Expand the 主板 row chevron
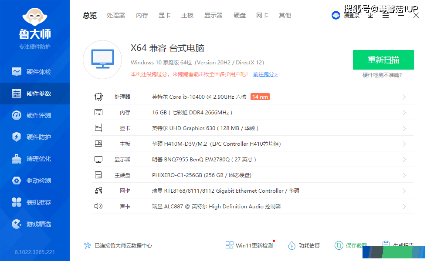427x261 pixels. click(404, 144)
